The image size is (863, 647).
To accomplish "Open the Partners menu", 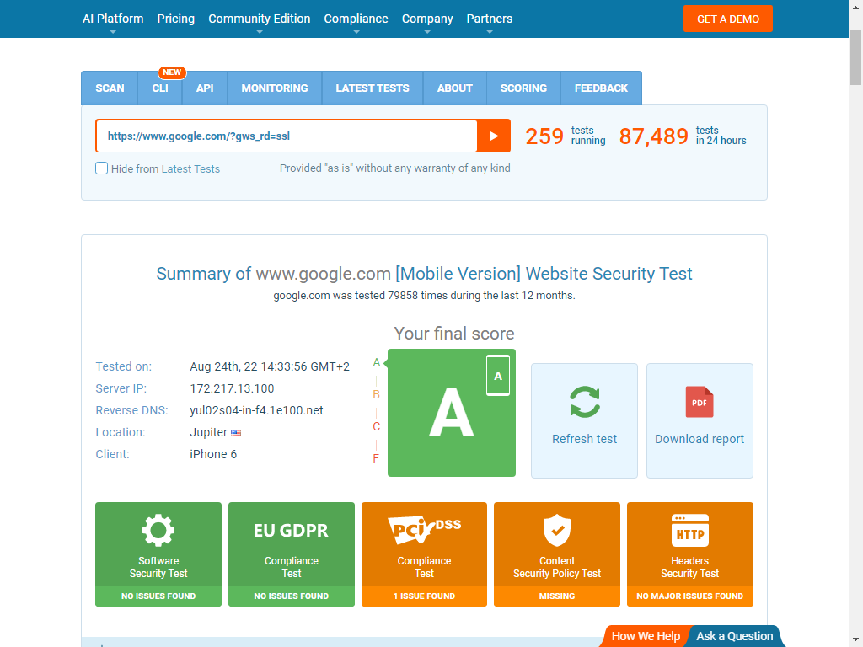I will [x=490, y=19].
